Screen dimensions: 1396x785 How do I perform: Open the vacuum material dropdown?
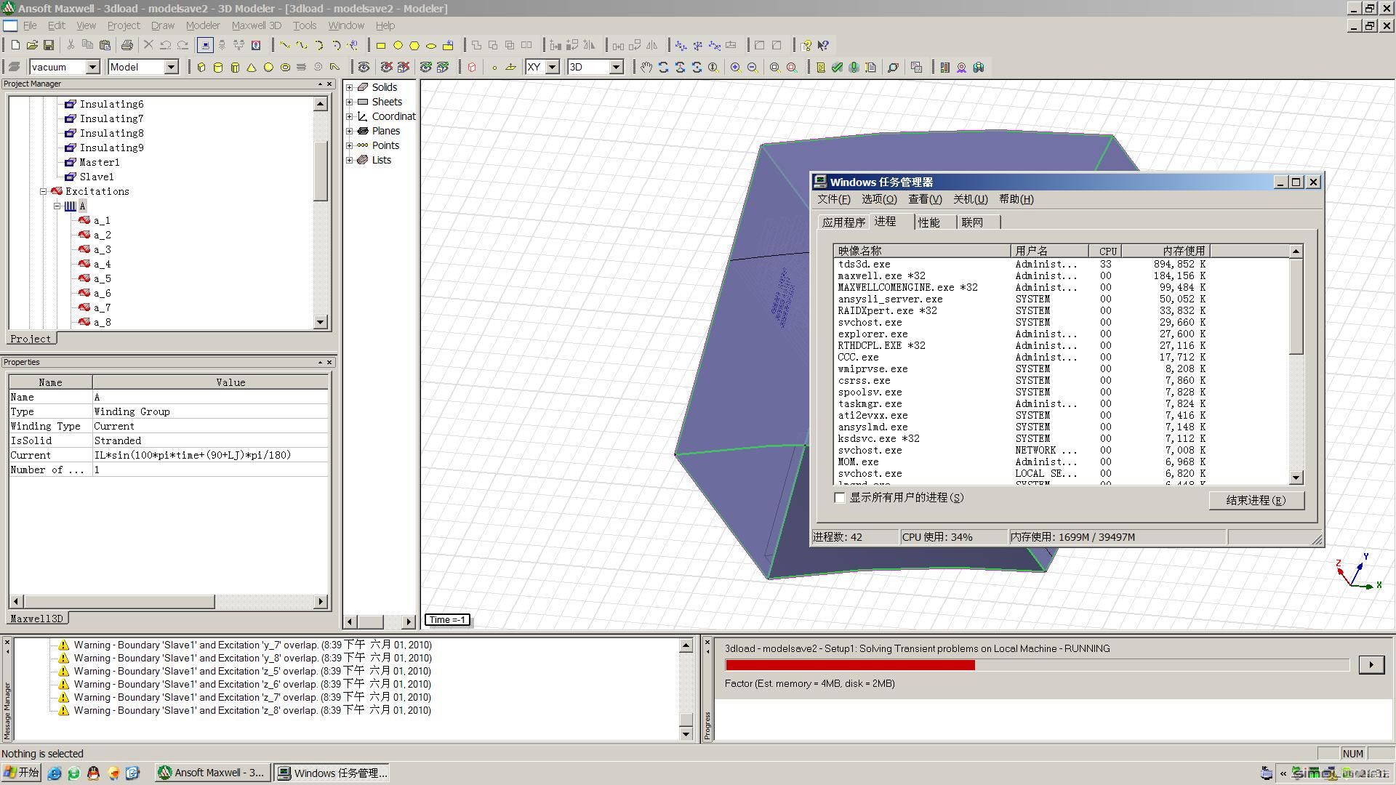point(93,67)
